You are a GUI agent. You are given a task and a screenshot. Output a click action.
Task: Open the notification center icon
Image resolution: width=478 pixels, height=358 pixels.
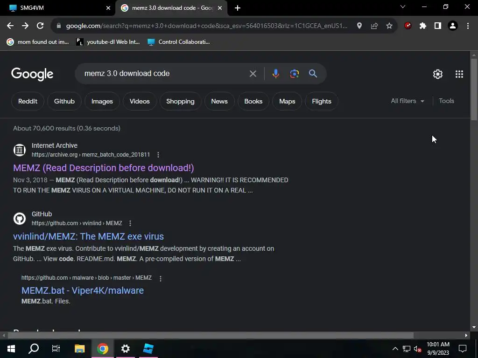point(463,349)
